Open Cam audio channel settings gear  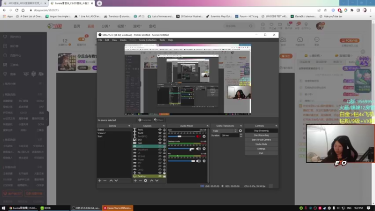coord(204,136)
